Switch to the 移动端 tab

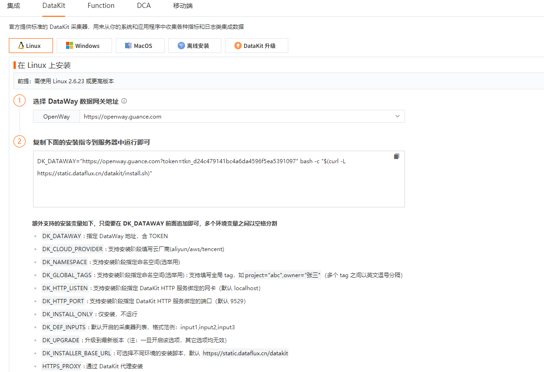point(183,6)
